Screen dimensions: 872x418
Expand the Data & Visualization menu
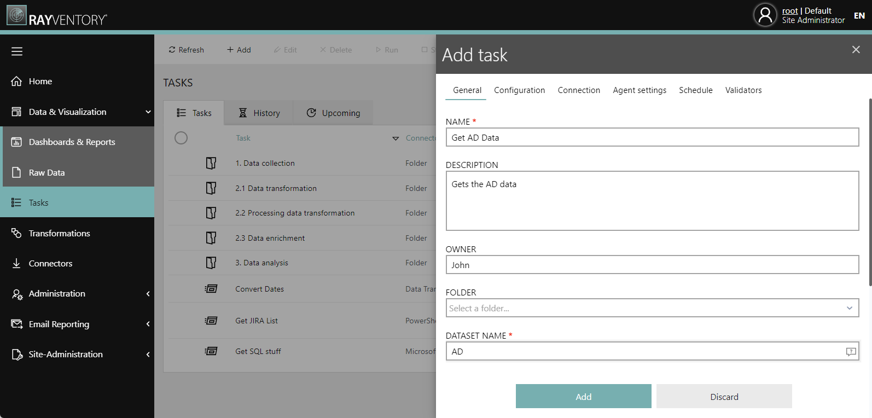point(148,112)
